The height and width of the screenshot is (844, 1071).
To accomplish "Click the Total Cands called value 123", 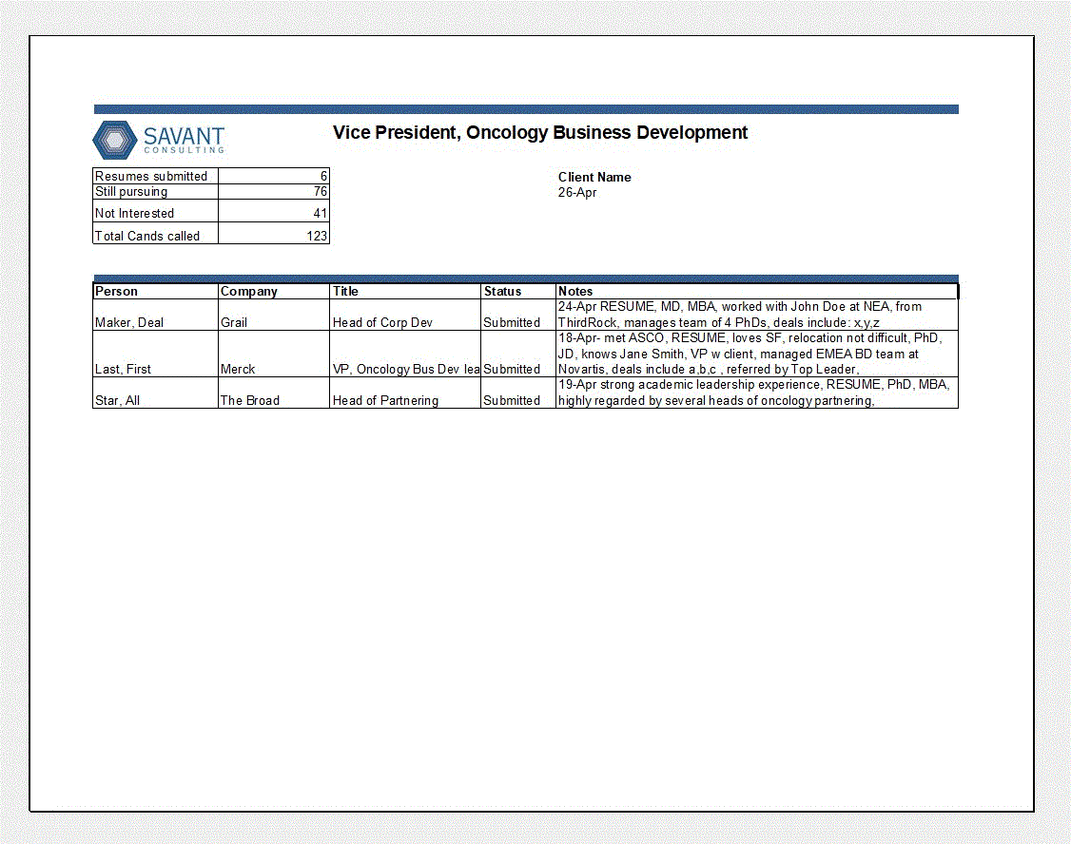I will 274,233.
